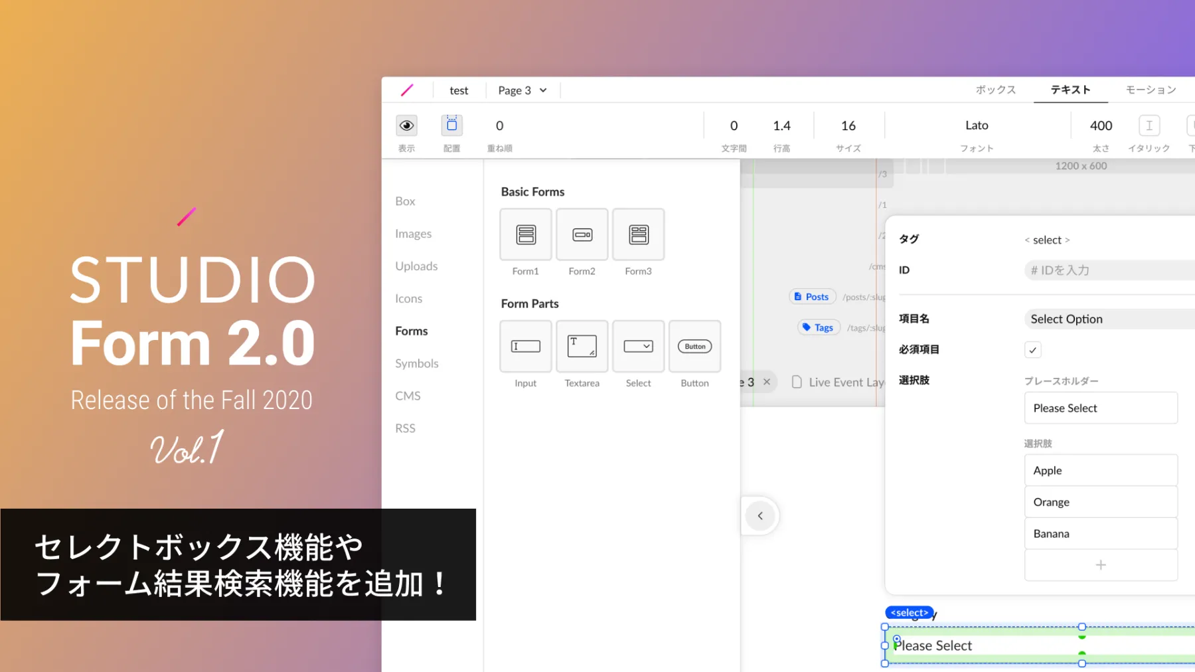Open the Page 3 dropdown
This screenshot has width=1195, height=672.
click(522, 90)
